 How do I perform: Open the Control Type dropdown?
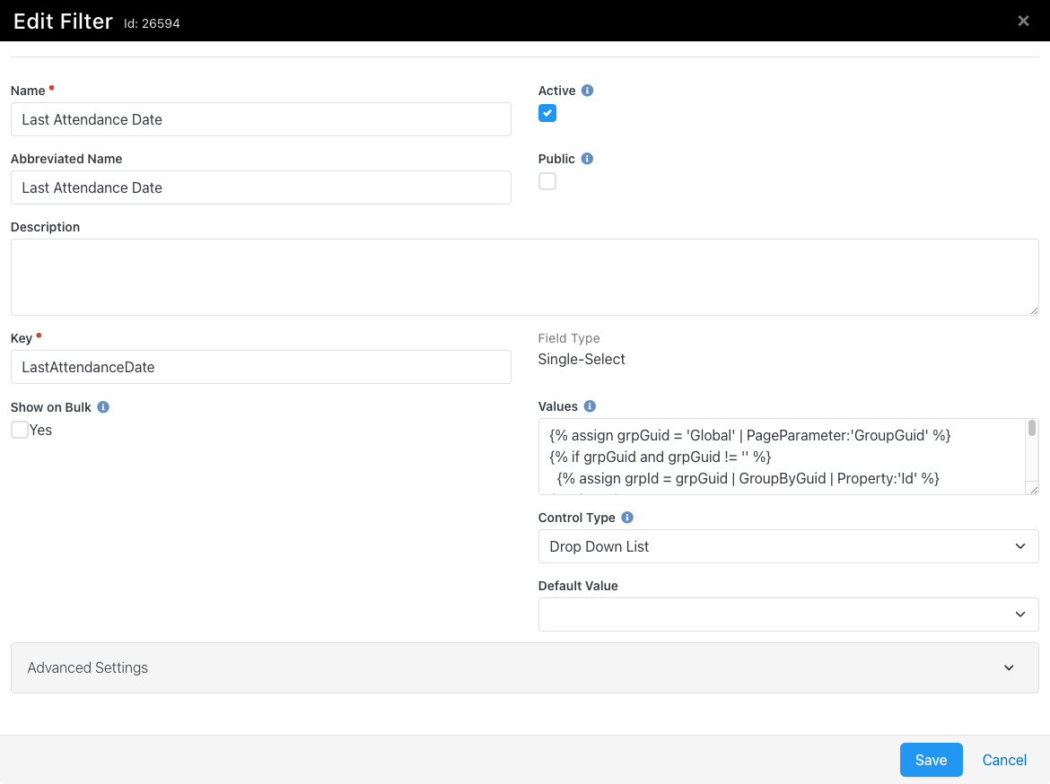click(788, 546)
